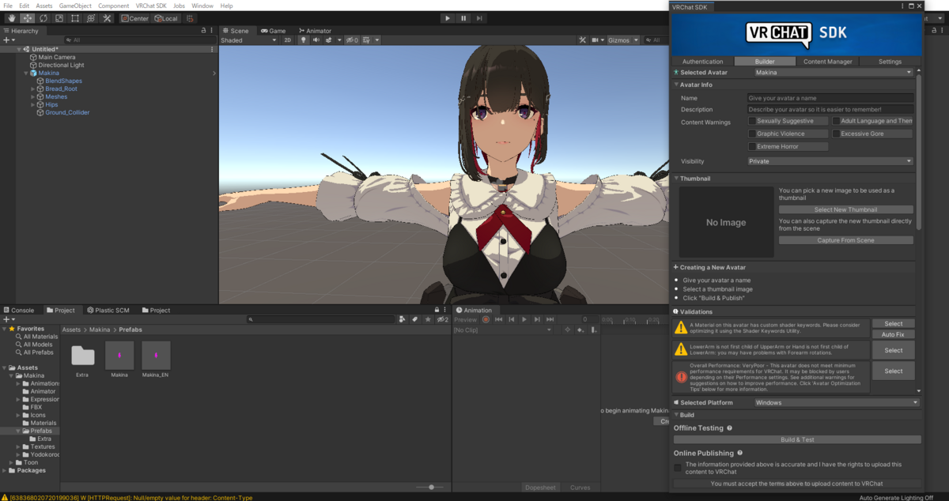Open the custom editor tools button

pyautogui.click(x=107, y=18)
